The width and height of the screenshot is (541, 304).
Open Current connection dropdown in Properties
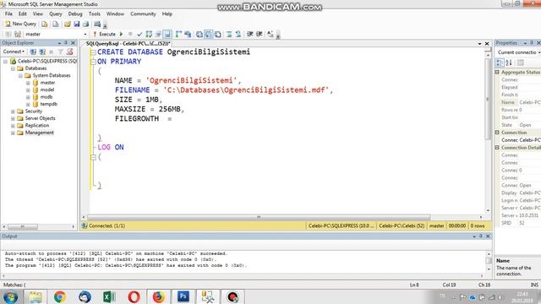coord(518,52)
